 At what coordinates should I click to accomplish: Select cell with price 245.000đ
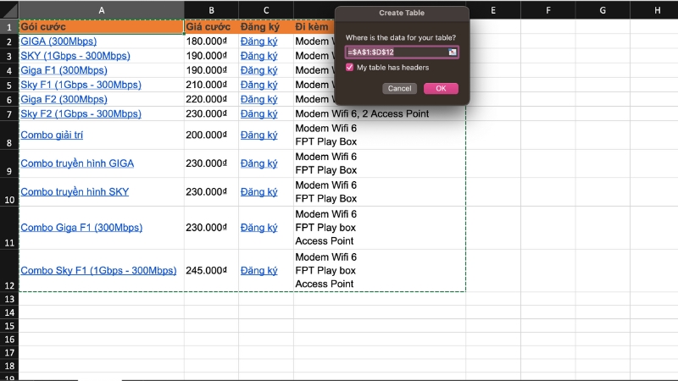click(x=211, y=271)
